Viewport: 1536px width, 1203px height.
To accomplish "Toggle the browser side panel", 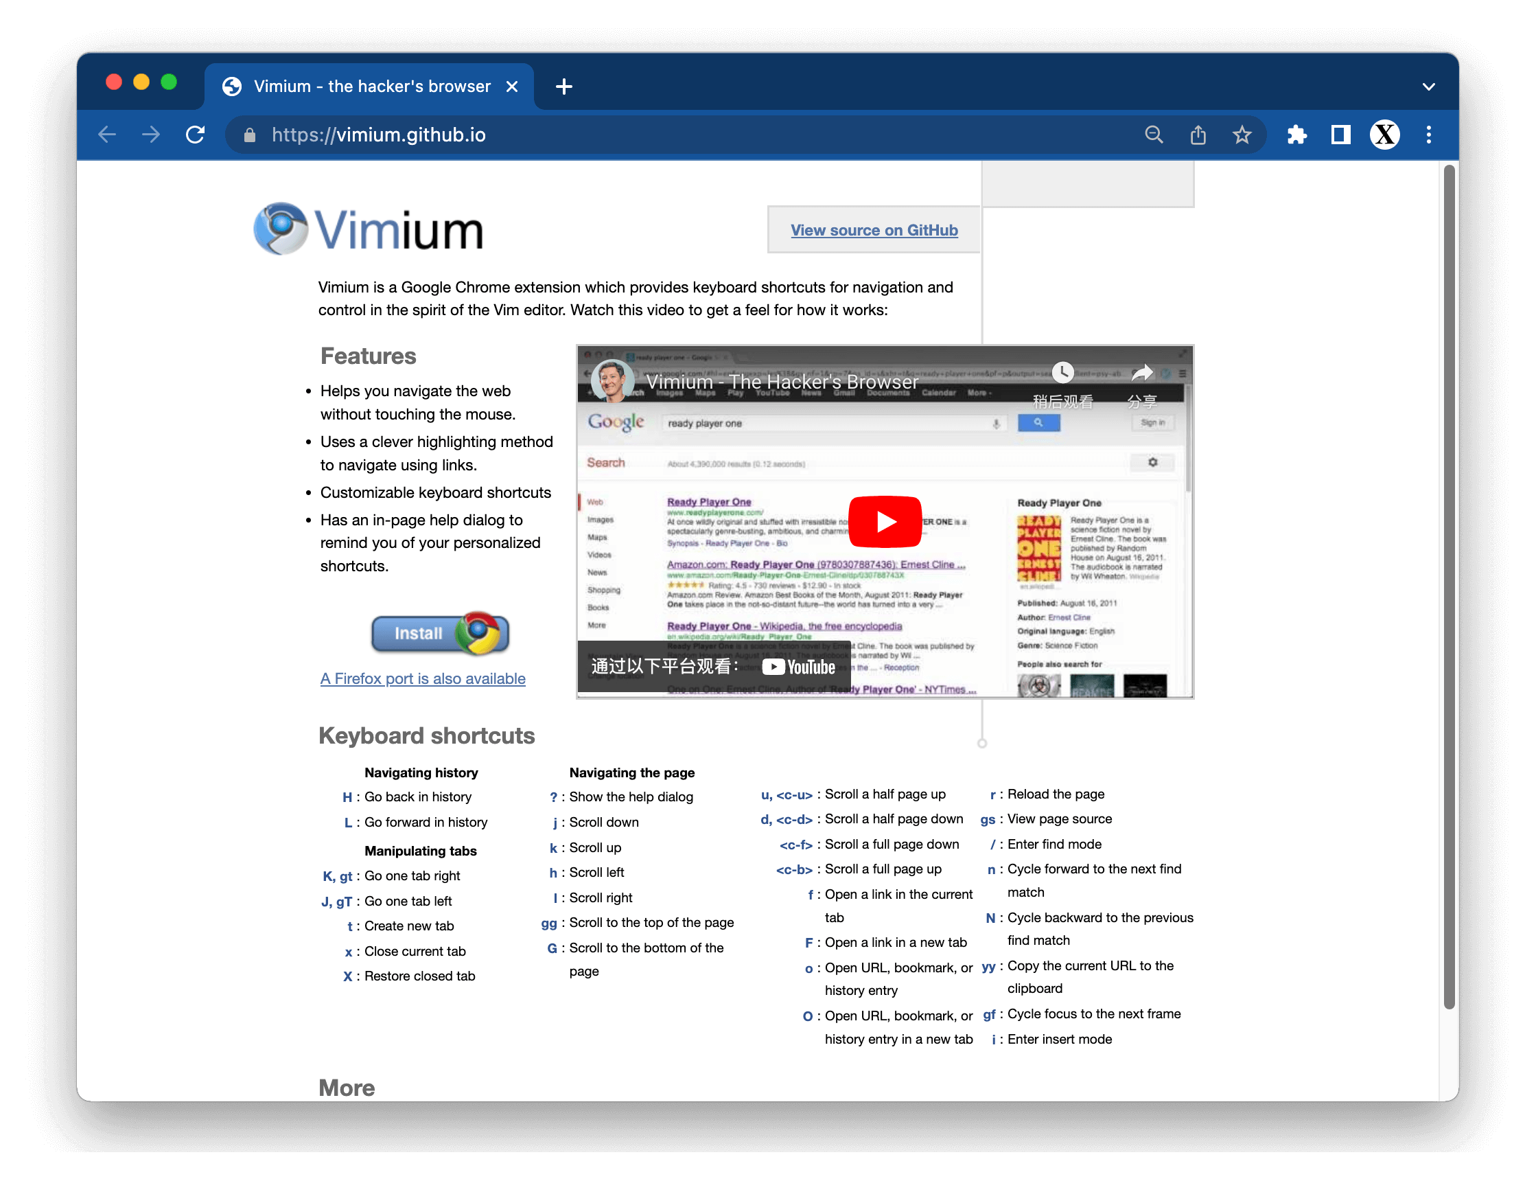I will point(1341,135).
